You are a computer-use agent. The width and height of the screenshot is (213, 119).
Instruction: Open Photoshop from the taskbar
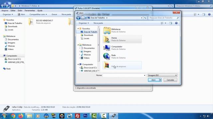point(85,116)
